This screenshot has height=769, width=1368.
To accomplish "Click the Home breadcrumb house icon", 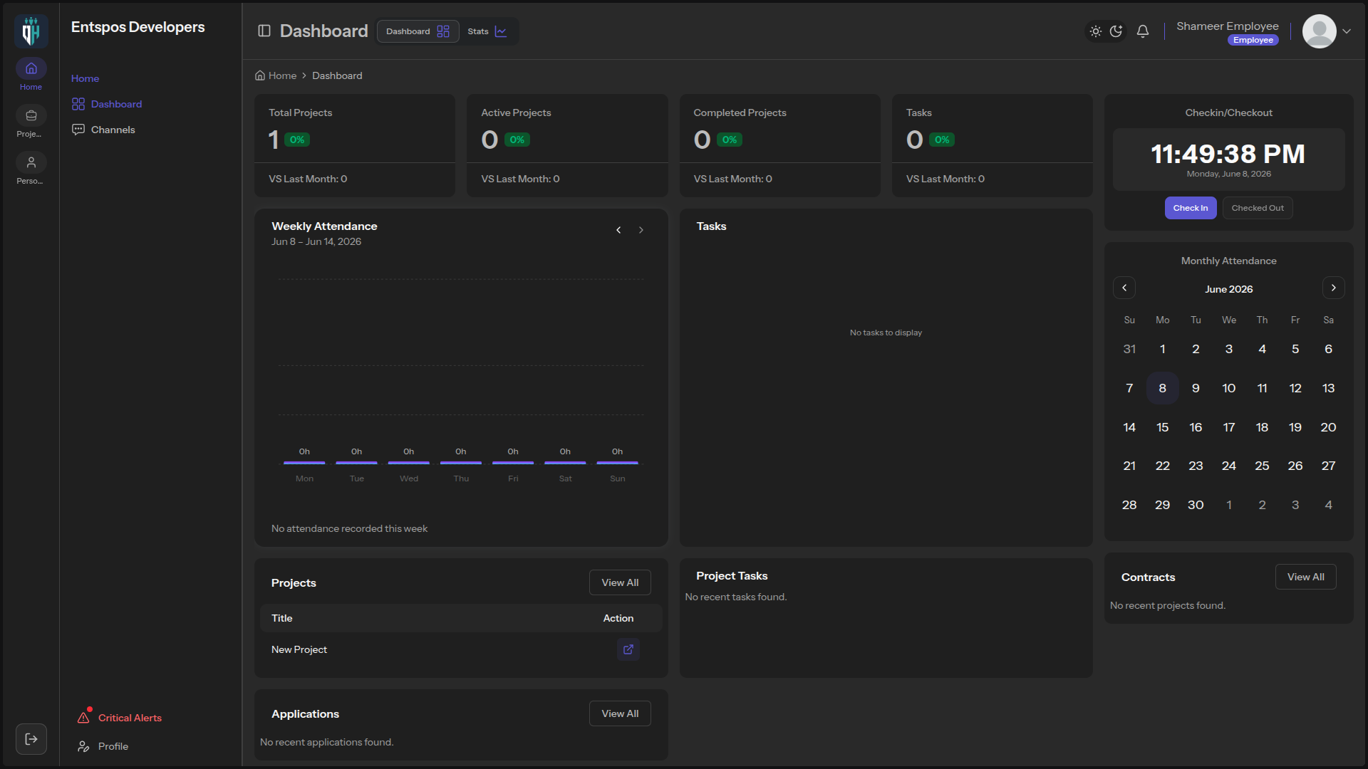I will pos(260,75).
